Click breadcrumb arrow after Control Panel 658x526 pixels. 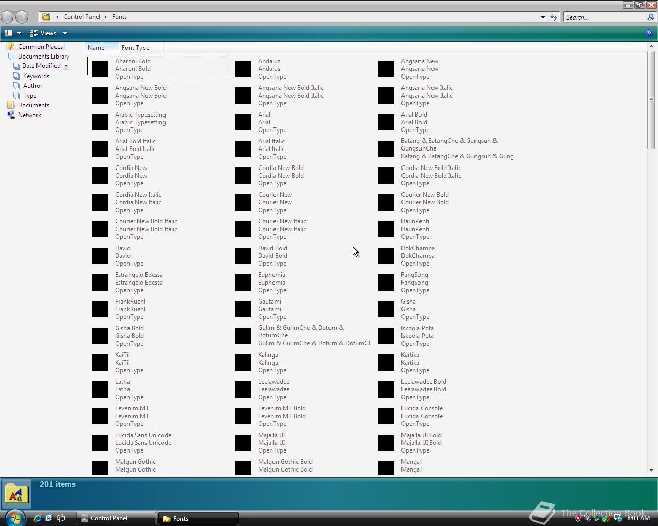tap(106, 17)
